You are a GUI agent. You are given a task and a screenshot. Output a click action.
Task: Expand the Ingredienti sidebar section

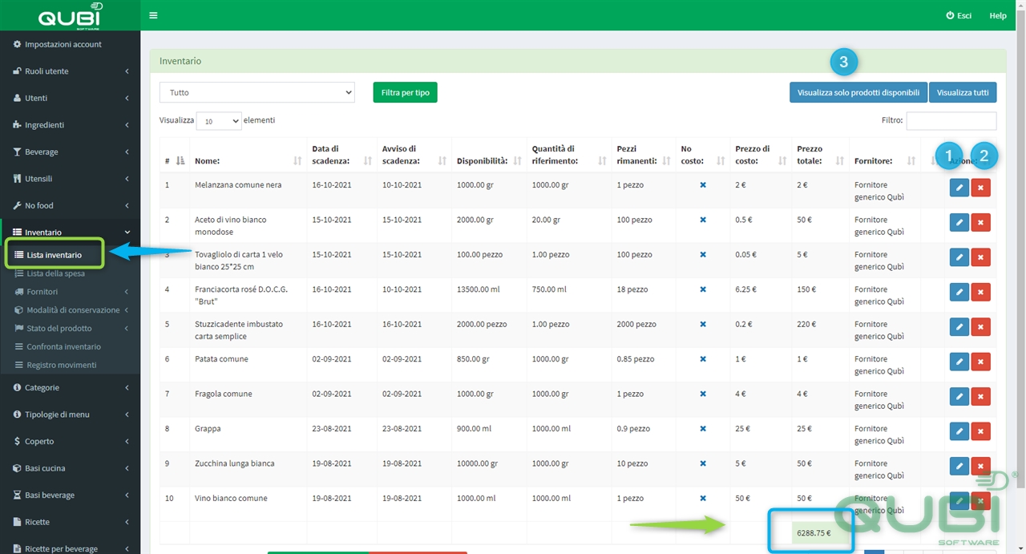(71, 125)
